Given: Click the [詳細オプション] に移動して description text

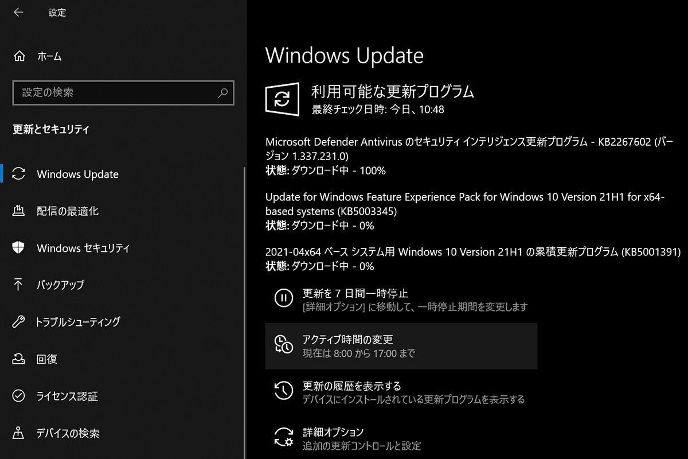Looking at the screenshot, I should 415,307.
